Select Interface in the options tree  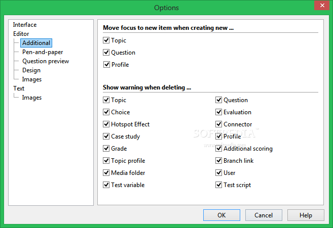[x=25, y=25]
